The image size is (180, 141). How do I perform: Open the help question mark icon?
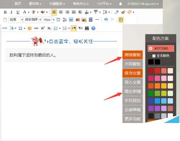(93, 28)
